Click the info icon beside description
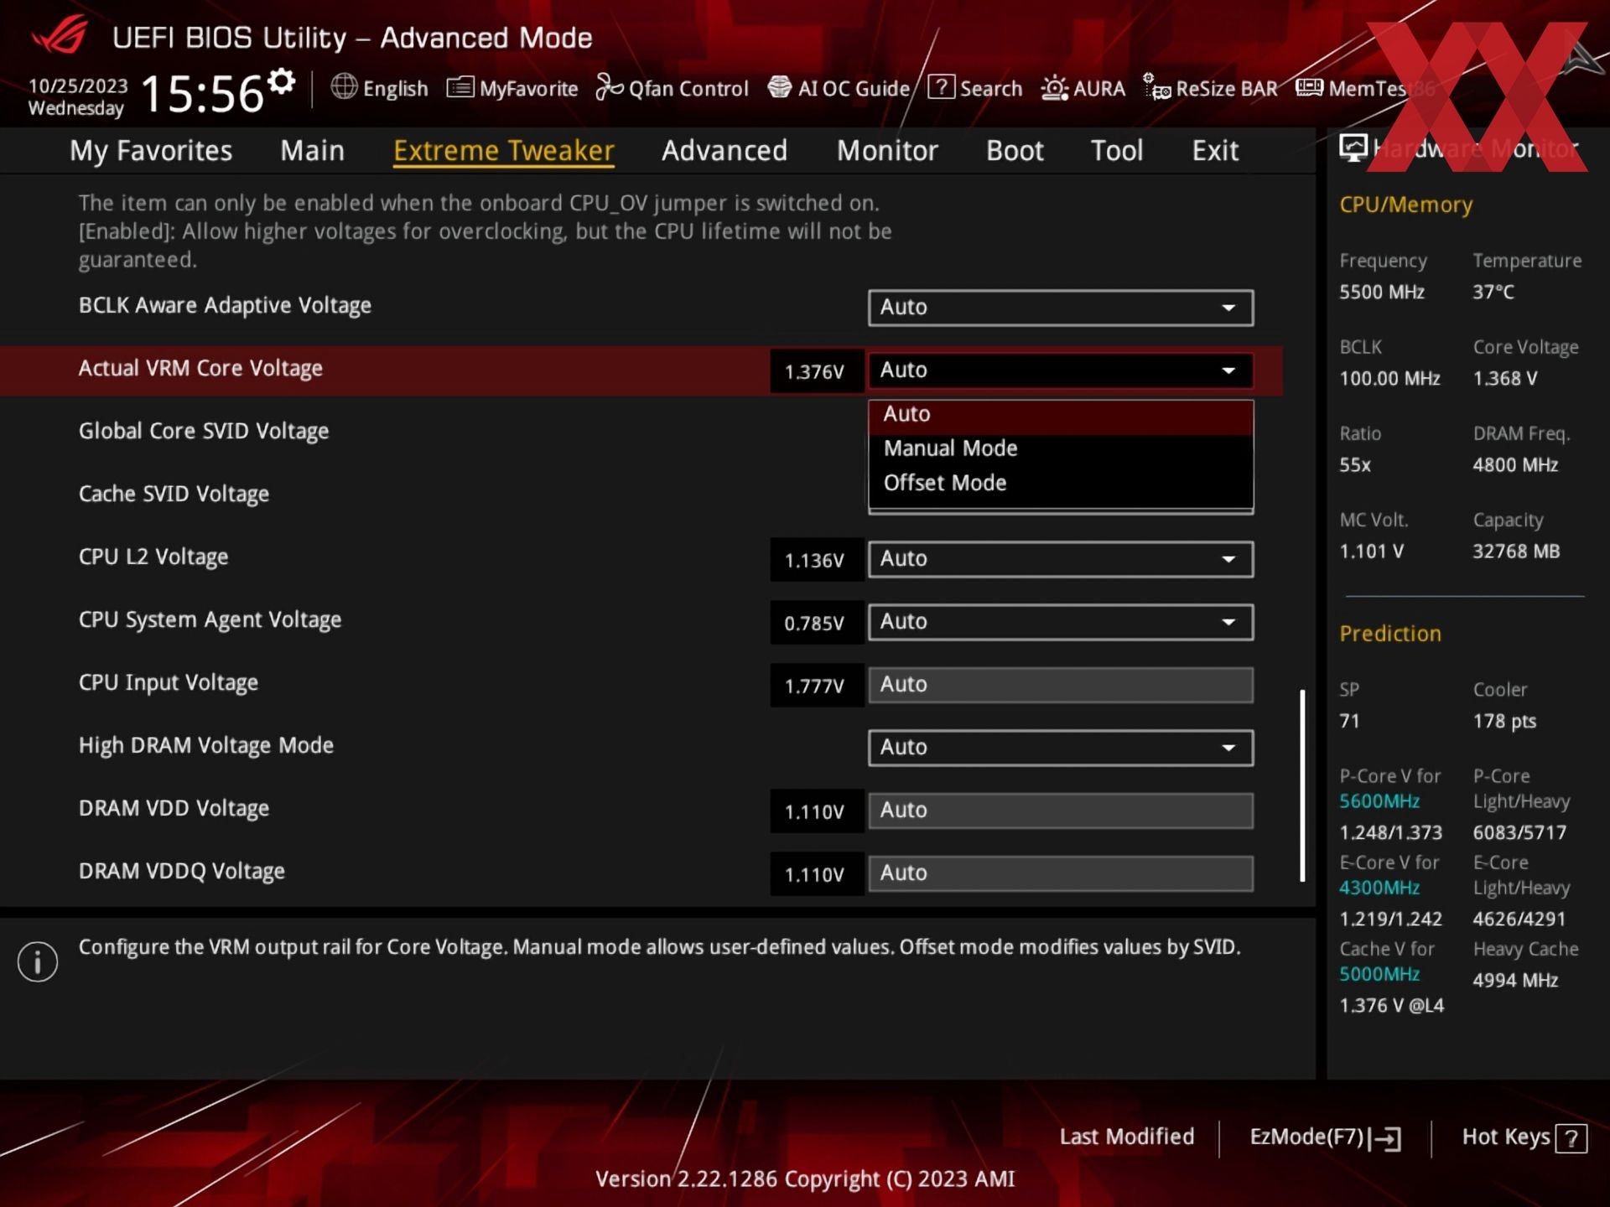This screenshot has height=1207, width=1610. pos(38,961)
